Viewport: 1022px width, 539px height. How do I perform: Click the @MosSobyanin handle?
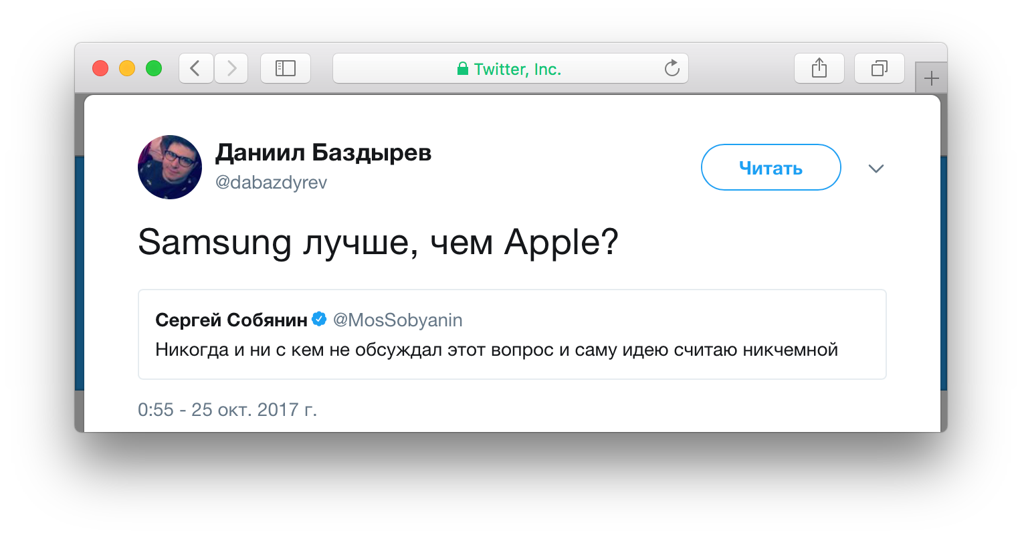tap(397, 320)
